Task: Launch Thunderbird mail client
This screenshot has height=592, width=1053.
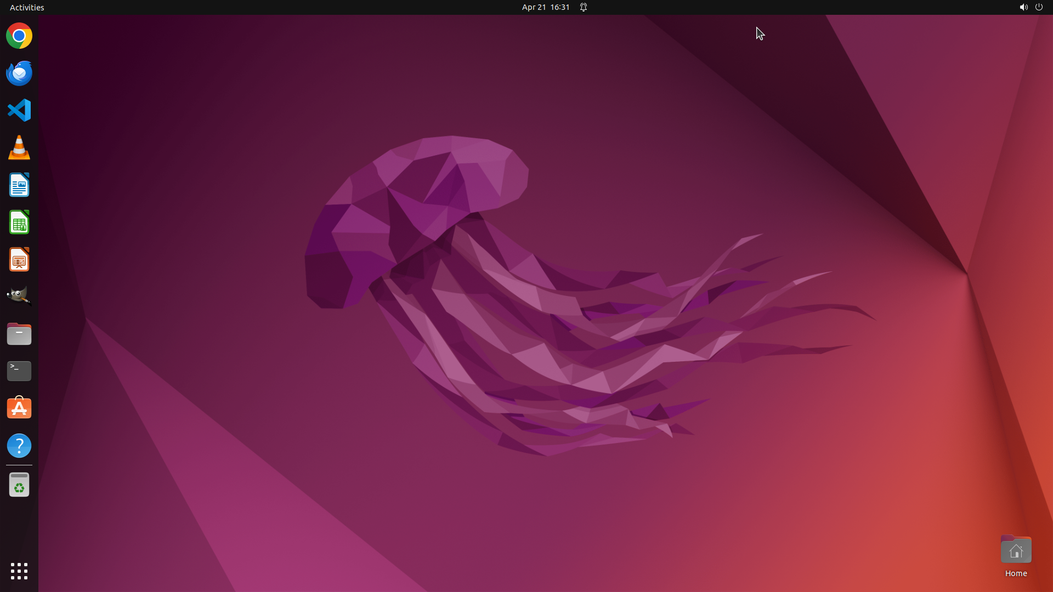Action: (19, 73)
